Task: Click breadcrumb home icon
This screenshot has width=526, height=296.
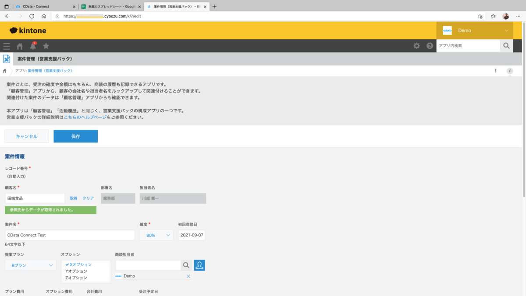Action: coord(5,71)
